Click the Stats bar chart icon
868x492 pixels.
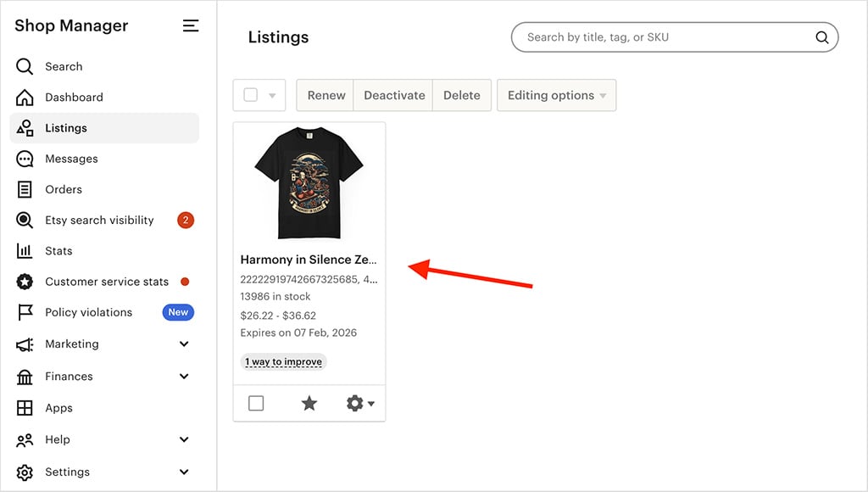(25, 251)
